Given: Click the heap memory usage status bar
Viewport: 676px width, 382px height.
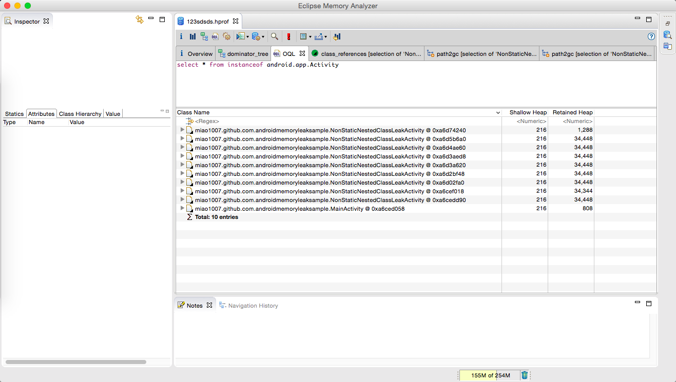Looking at the screenshot, I should 489,375.
